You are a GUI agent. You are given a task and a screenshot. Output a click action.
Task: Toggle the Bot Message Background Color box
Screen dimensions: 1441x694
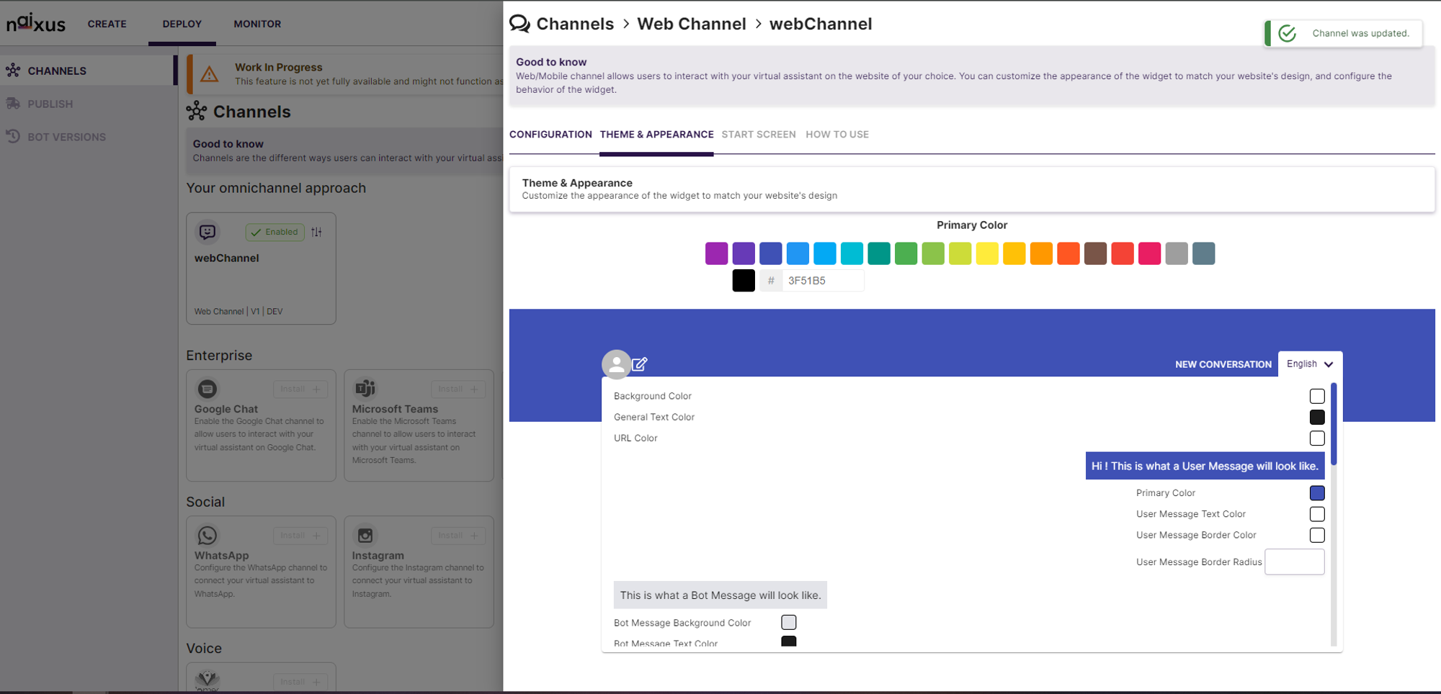(x=789, y=622)
